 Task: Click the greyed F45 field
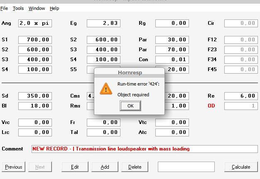point(241,69)
